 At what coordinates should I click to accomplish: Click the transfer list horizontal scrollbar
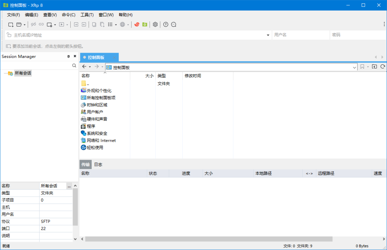[209, 239]
